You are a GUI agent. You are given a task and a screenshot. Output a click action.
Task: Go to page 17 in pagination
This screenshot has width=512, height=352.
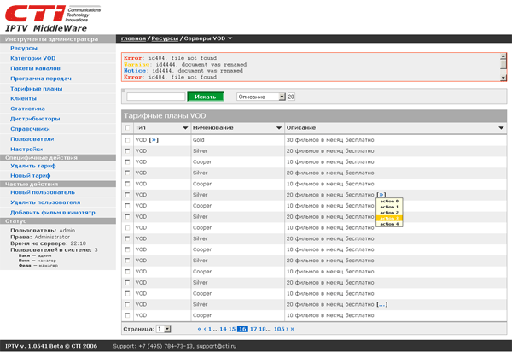click(253, 329)
